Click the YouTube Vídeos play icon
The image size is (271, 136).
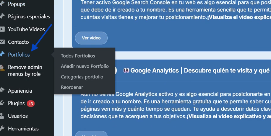click(x=2, y=29)
